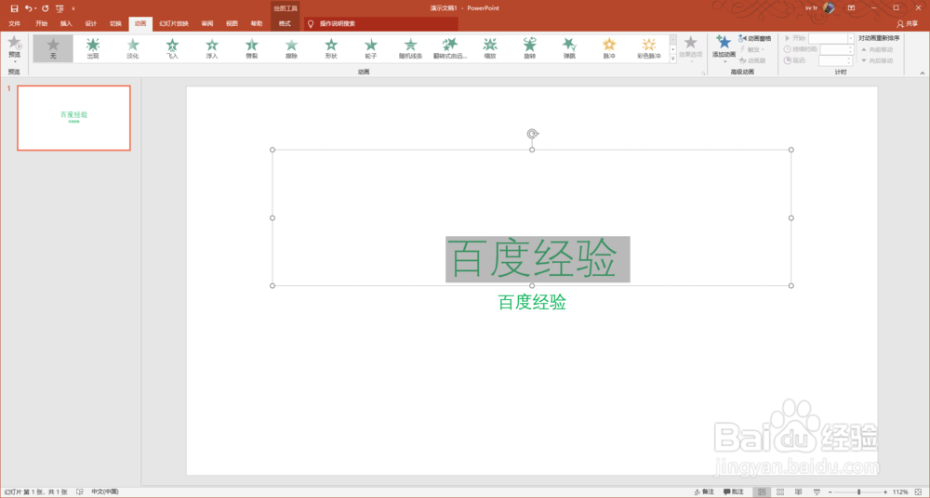The height and width of the screenshot is (498, 930).
Task: Switch to the 插入 ribbon tab
Action: click(x=66, y=24)
